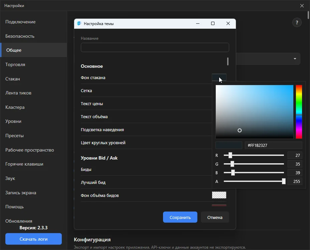Viewport: 310px width, 250px height.
Task: Close the Настройка темы dialog
Action: point(228,23)
